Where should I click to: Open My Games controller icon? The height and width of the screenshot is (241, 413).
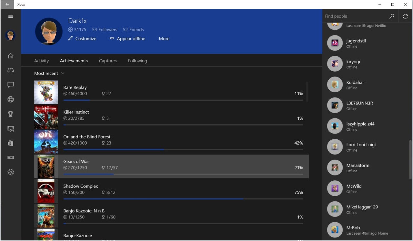[x=10, y=70]
